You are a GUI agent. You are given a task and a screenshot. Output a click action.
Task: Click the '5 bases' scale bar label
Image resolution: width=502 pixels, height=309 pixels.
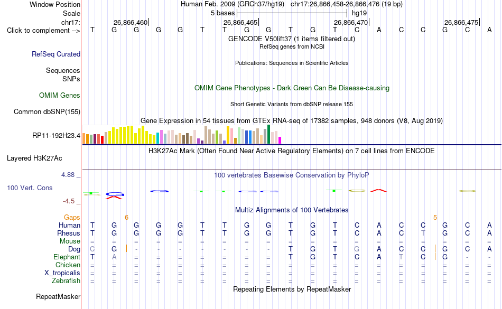click(x=222, y=13)
